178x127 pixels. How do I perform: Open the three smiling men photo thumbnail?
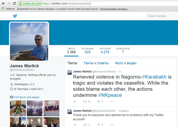(51, 122)
